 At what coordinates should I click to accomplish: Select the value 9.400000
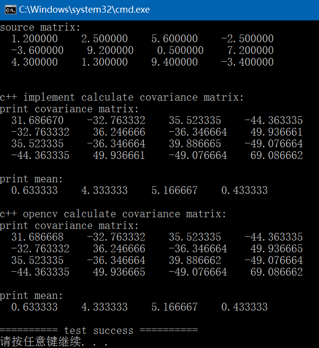tap(175, 62)
